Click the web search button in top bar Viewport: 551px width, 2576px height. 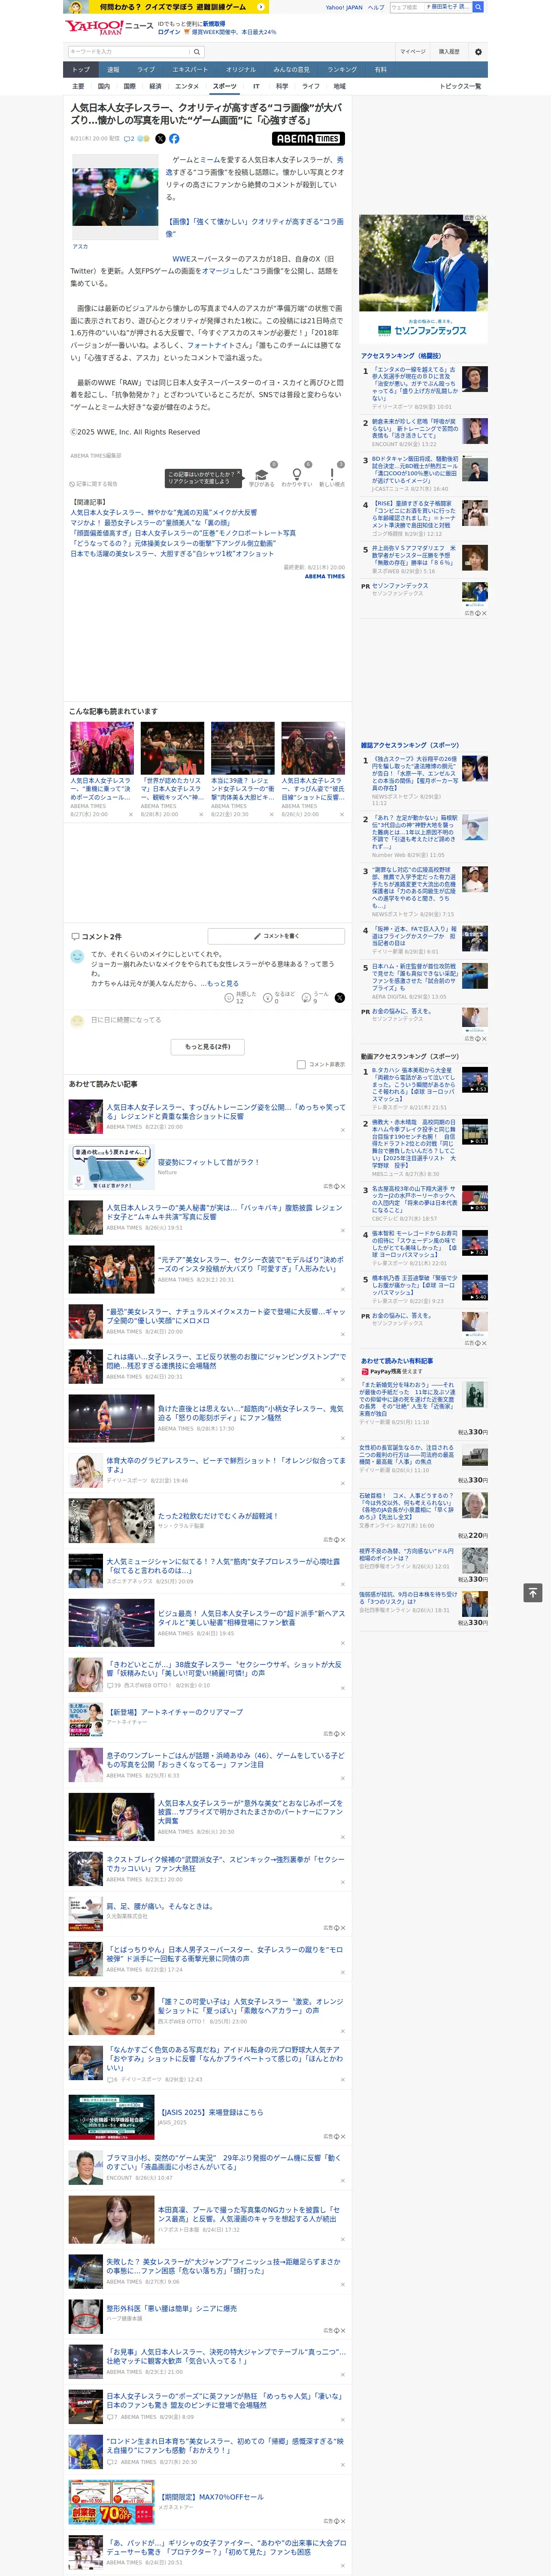(478, 7)
